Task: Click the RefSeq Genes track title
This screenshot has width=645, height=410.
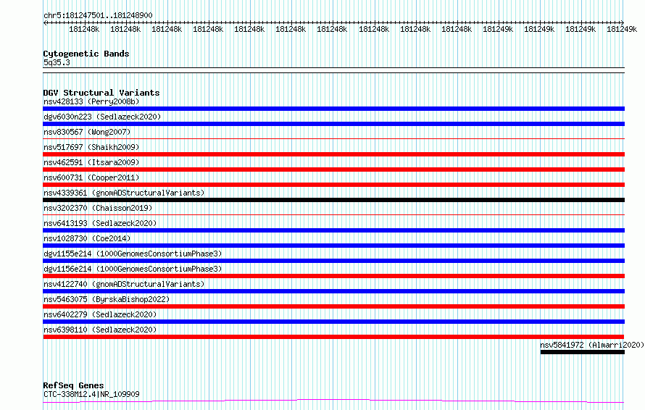Action: (73, 385)
